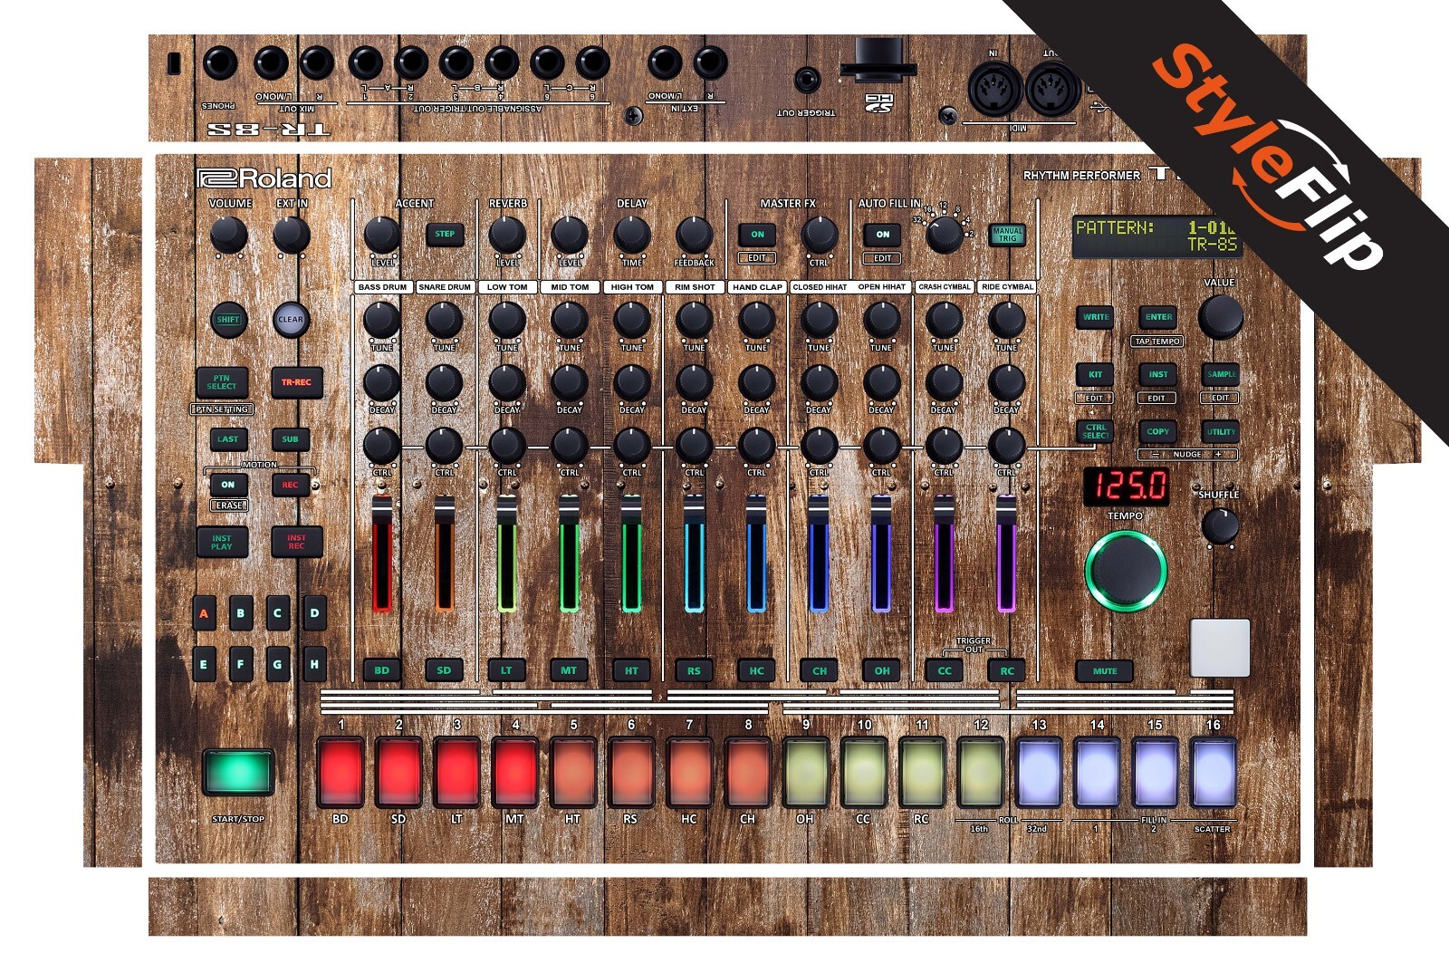Select the BD instrument button
The width and height of the screenshot is (1449, 963).
coord(381,670)
